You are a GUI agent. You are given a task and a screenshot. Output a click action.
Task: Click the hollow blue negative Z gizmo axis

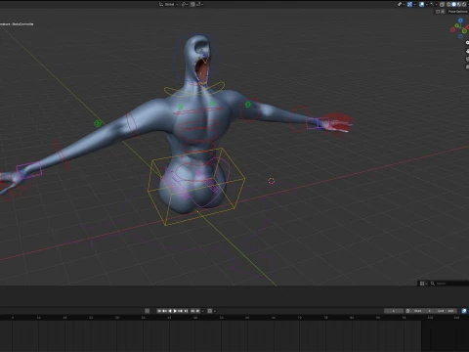[x=460, y=36]
